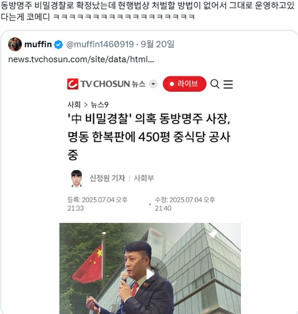The image size is (298, 314).
Task: Play the news video
Action: click(150, 274)
